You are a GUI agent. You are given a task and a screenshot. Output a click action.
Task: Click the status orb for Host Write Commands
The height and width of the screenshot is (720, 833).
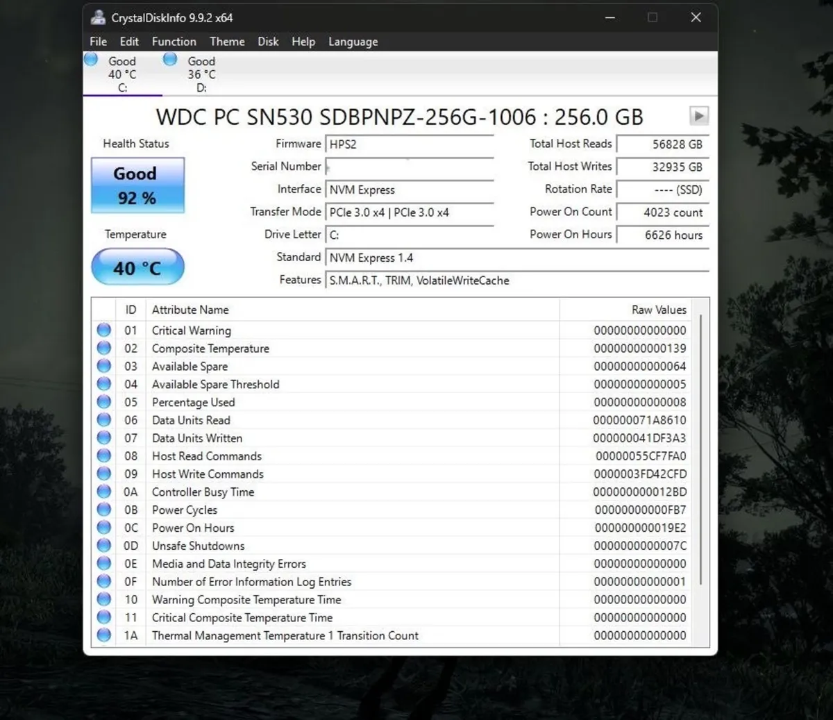(104, 474)
